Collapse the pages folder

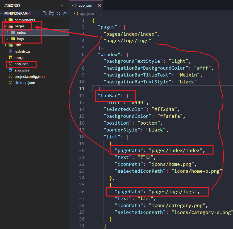[x=6, y=26]
